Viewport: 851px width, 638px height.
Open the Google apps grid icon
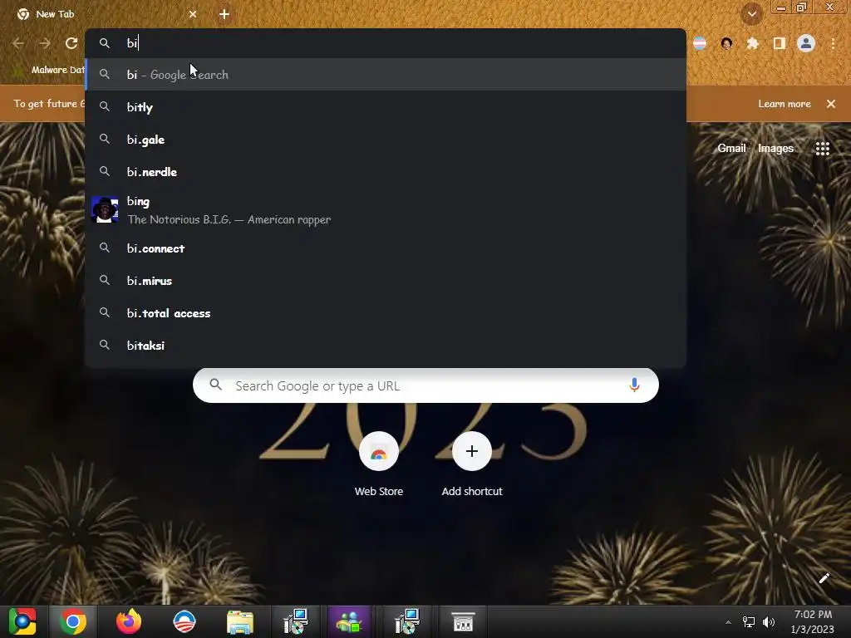(822, 148)
